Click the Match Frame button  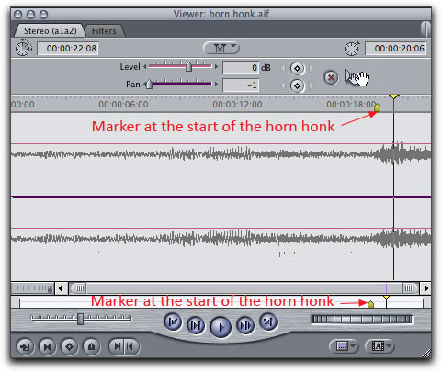coord(25,346)
